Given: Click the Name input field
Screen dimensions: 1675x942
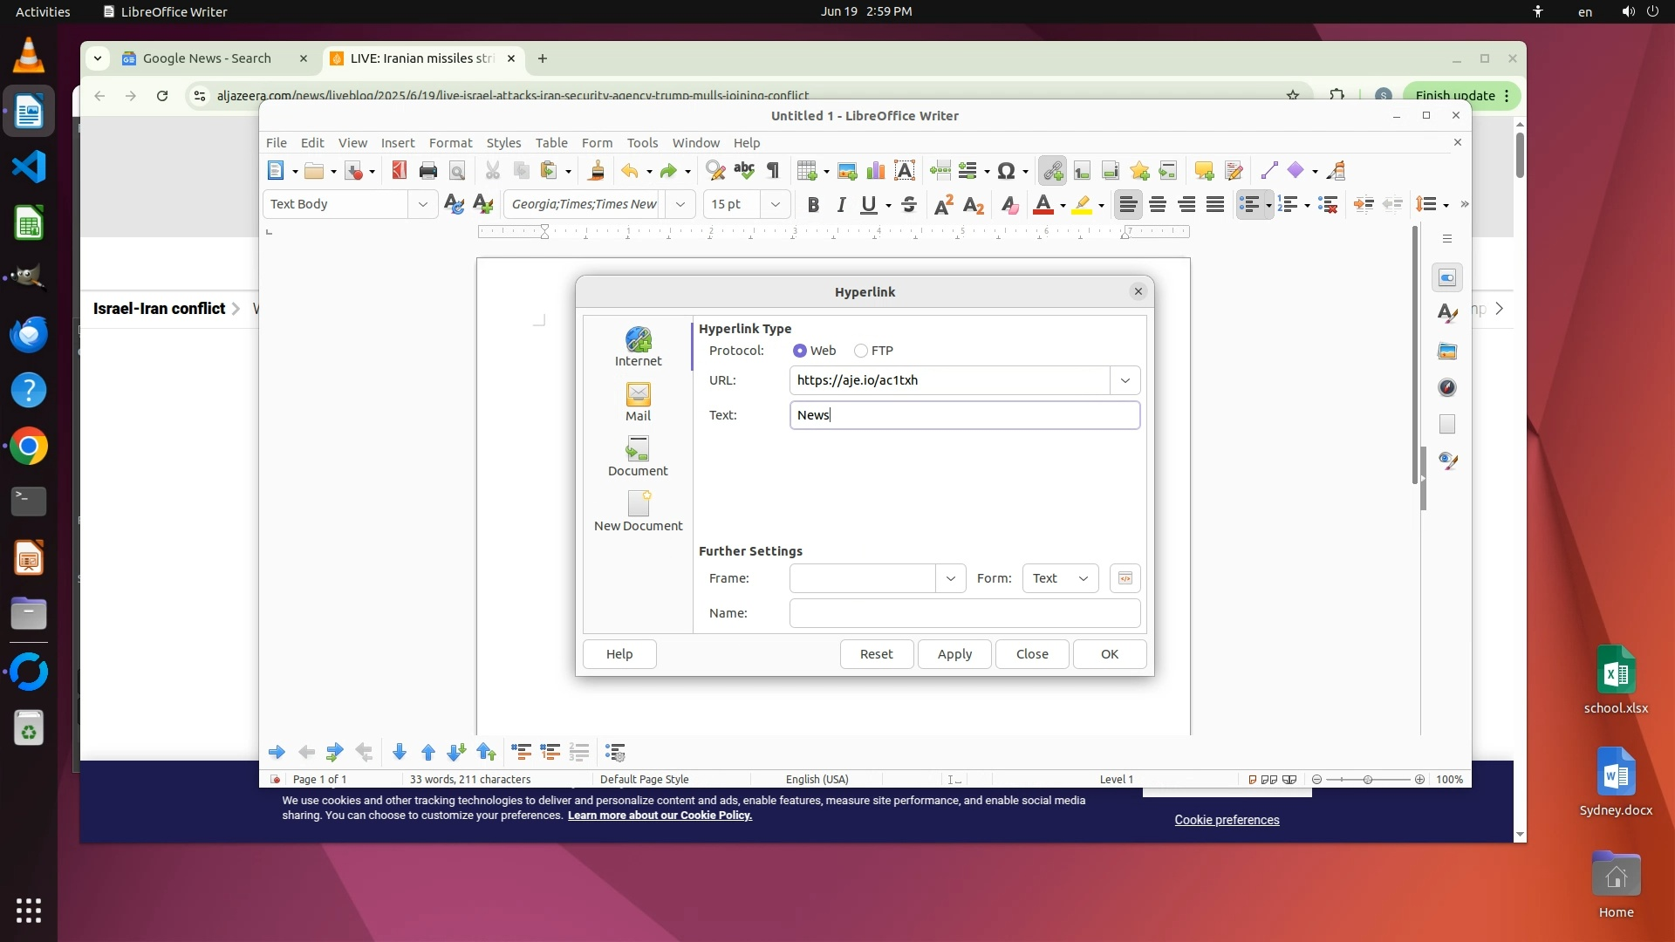Looking at the screenshot, I should click(964, 613).
